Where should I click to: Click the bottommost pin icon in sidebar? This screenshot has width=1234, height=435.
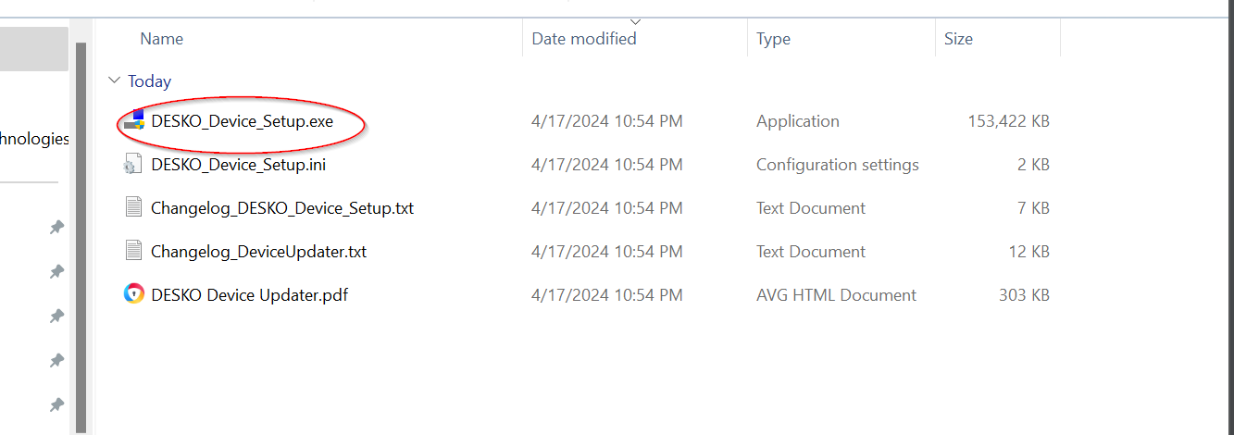tap(56, 404)
